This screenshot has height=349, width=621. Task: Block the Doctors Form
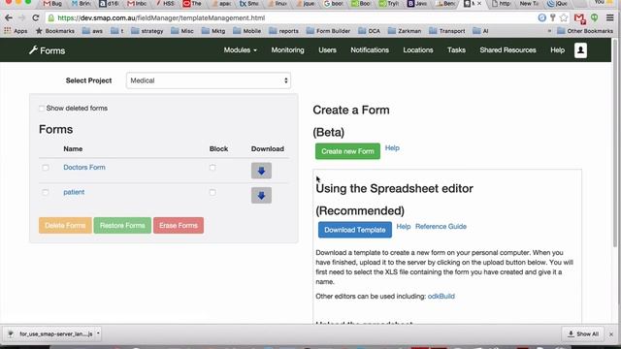coord(212,168)
